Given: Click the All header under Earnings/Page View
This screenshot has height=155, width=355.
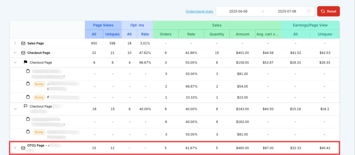Looking at the screenshot, I should [296, 34].
